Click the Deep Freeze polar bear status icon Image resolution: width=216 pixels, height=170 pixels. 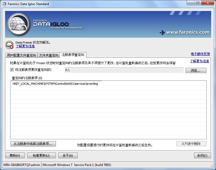(10, 44)
